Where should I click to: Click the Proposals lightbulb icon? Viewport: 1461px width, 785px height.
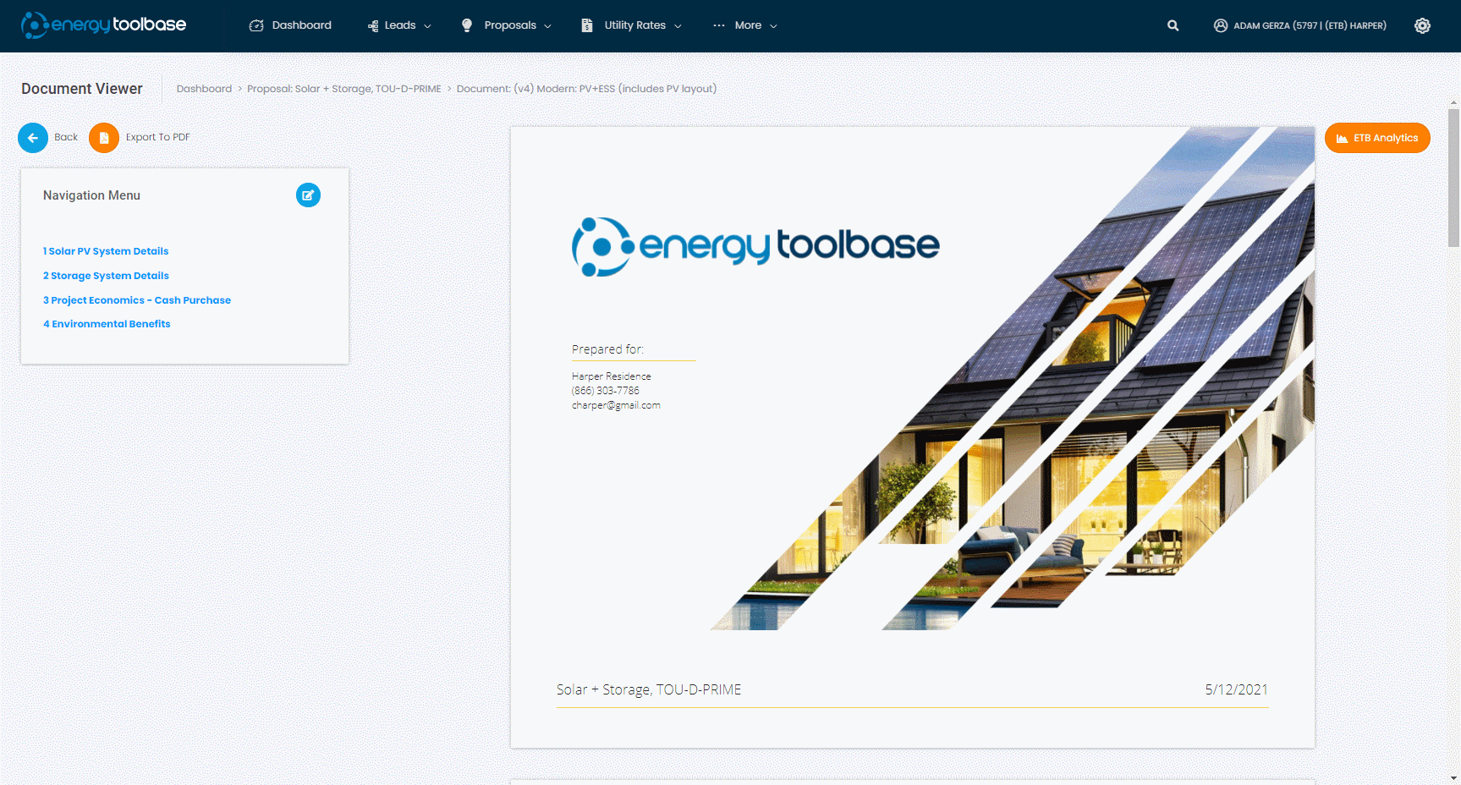tap(467, 25)
